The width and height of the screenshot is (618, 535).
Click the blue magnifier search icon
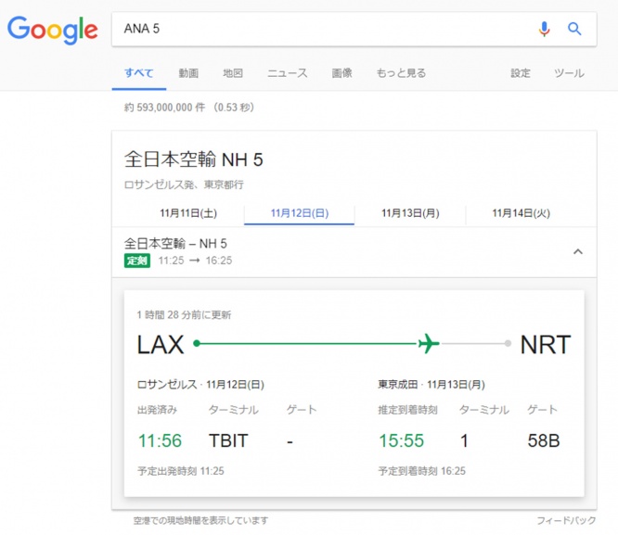click(x=574, y=29)
